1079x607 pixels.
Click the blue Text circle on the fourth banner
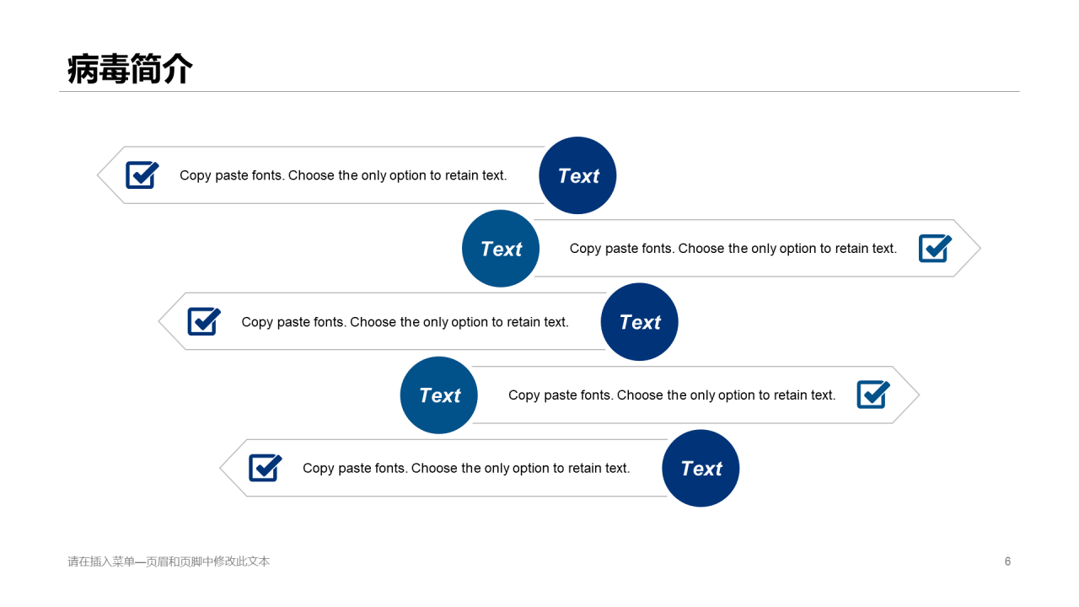point(439,395)
